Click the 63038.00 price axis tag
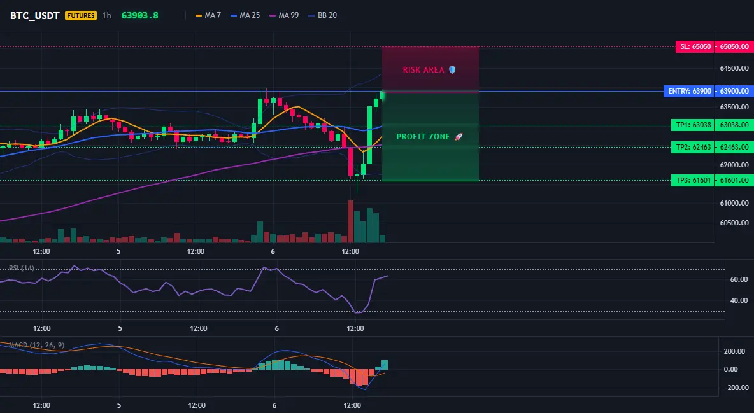Image resolution: width=754 pixels, height=413 pixels. (734, 125)
